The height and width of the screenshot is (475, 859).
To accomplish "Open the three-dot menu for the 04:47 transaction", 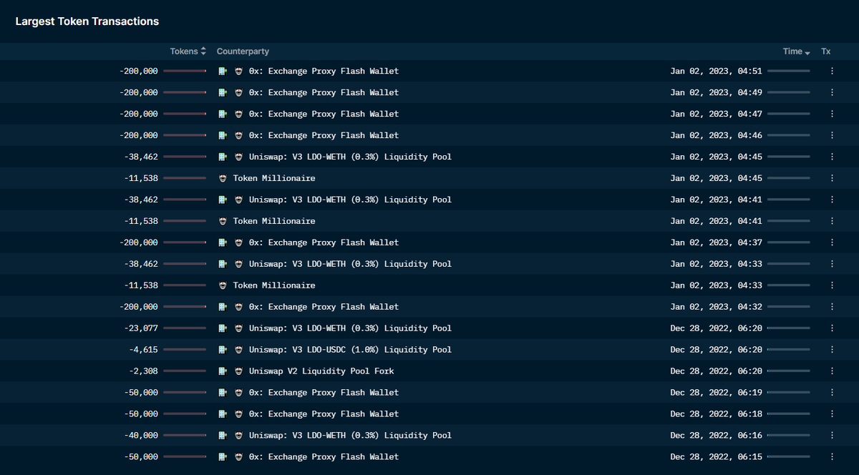I will (x=832, y=114).
